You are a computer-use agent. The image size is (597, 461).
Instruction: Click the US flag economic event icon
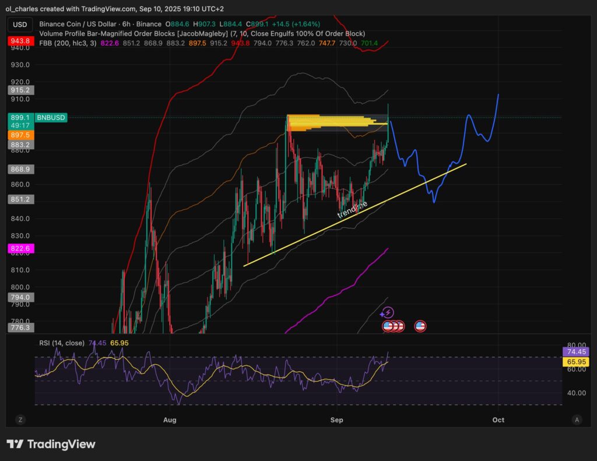coord(420,326)
